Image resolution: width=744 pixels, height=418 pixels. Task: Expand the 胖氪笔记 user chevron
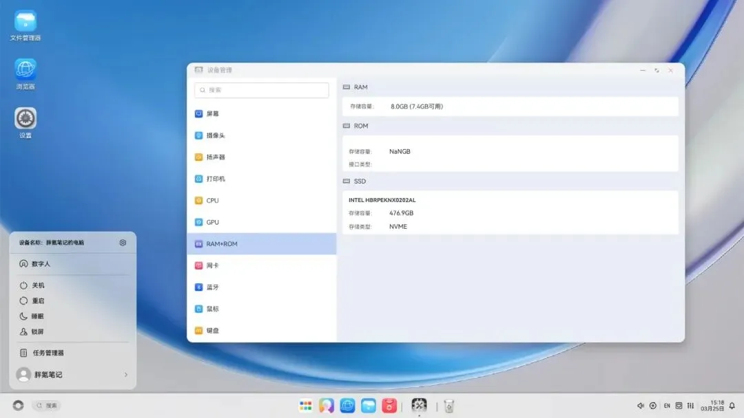pos(126,375)
